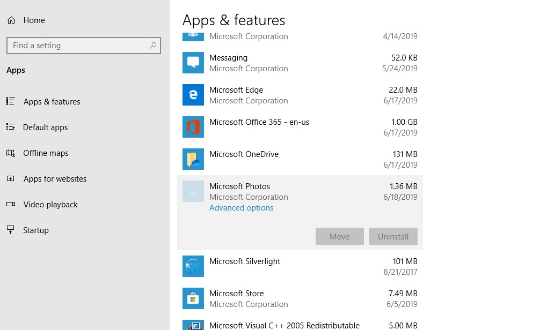Click the search magnifier icon in Find a setting
The height and width of the screenshot is (330, 540).
pos(153,46)
